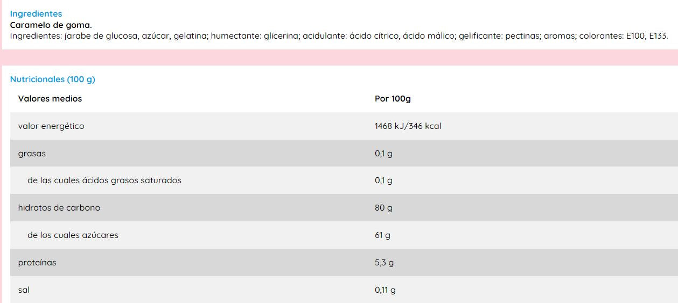Click the 'hidratos de carbono' row label
The width and height of the screenshot is (678, 303).
point(59,208)
